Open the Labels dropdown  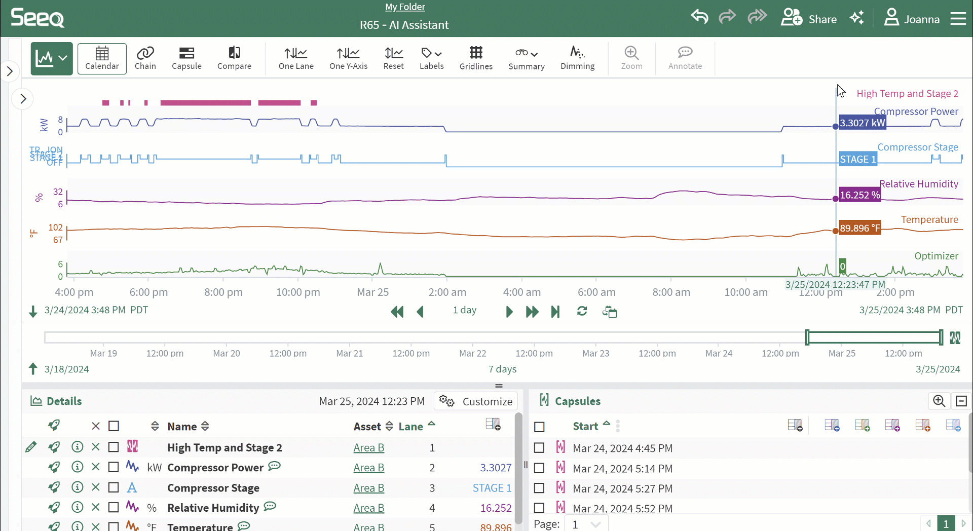coord(431,58)
